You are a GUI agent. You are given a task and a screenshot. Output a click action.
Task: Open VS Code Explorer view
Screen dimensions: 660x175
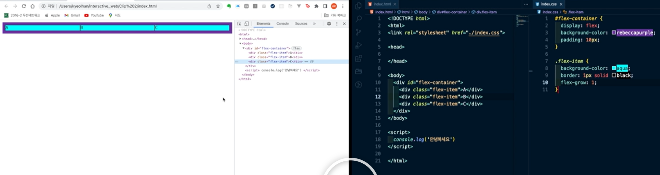coord(358,6)
